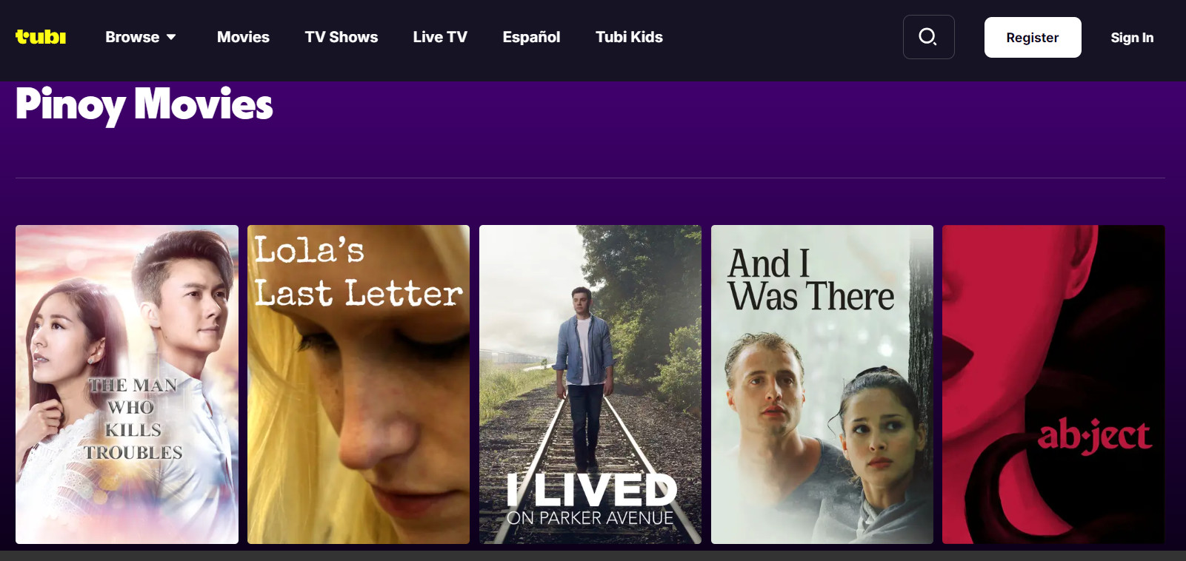Switch to Español content

(531, 37)
